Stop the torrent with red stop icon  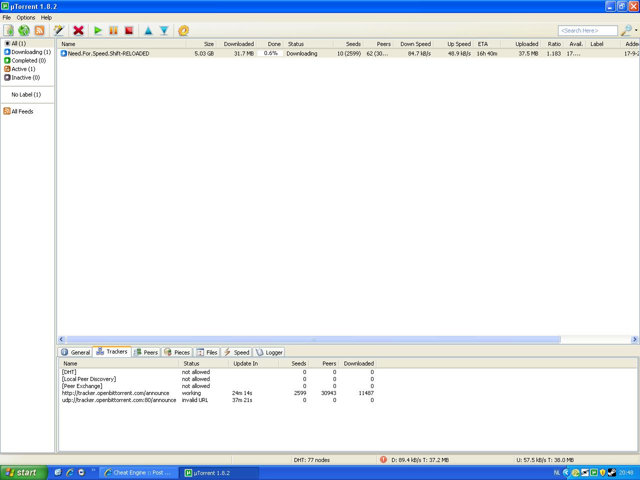(129, 30)
